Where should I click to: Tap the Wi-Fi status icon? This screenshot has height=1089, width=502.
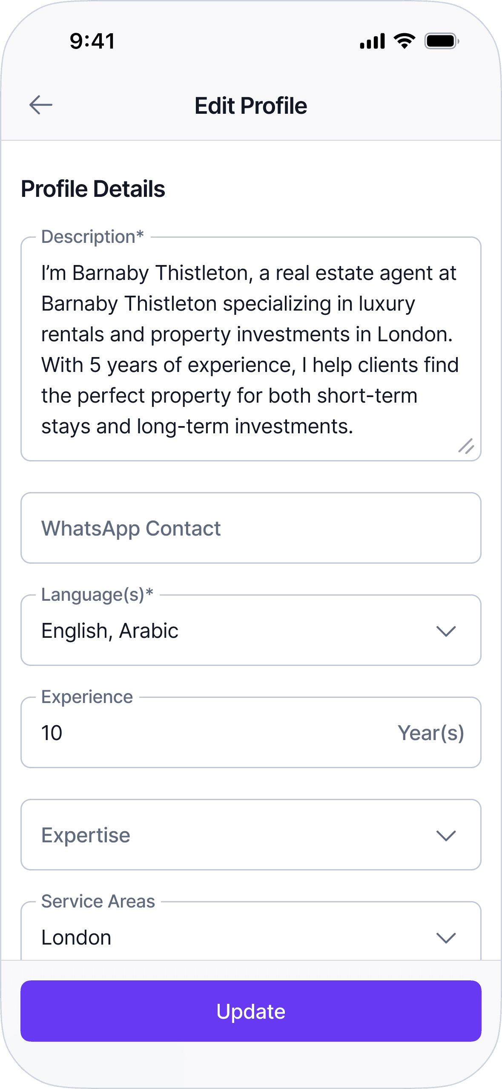point(404,41)
